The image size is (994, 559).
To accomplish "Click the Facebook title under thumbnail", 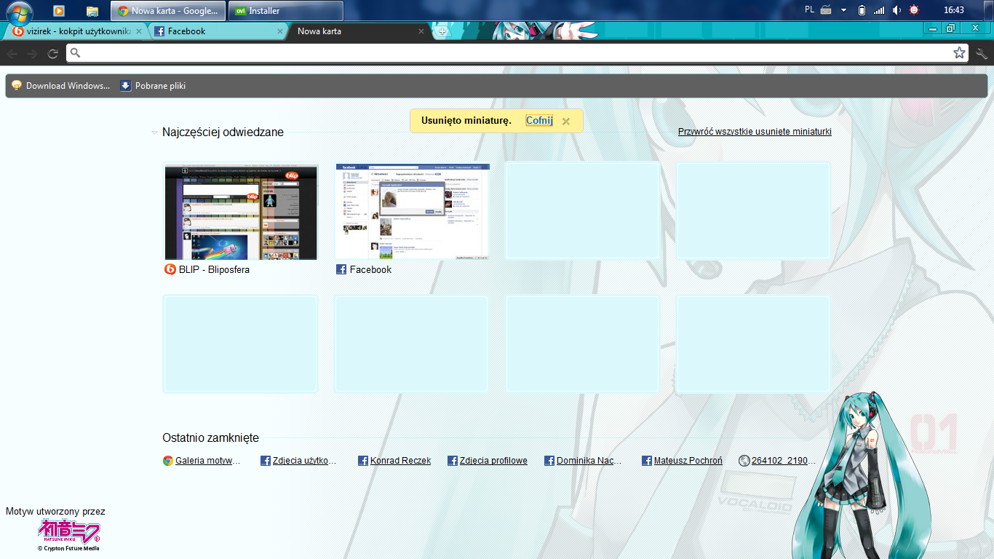I will click(370, 269).
